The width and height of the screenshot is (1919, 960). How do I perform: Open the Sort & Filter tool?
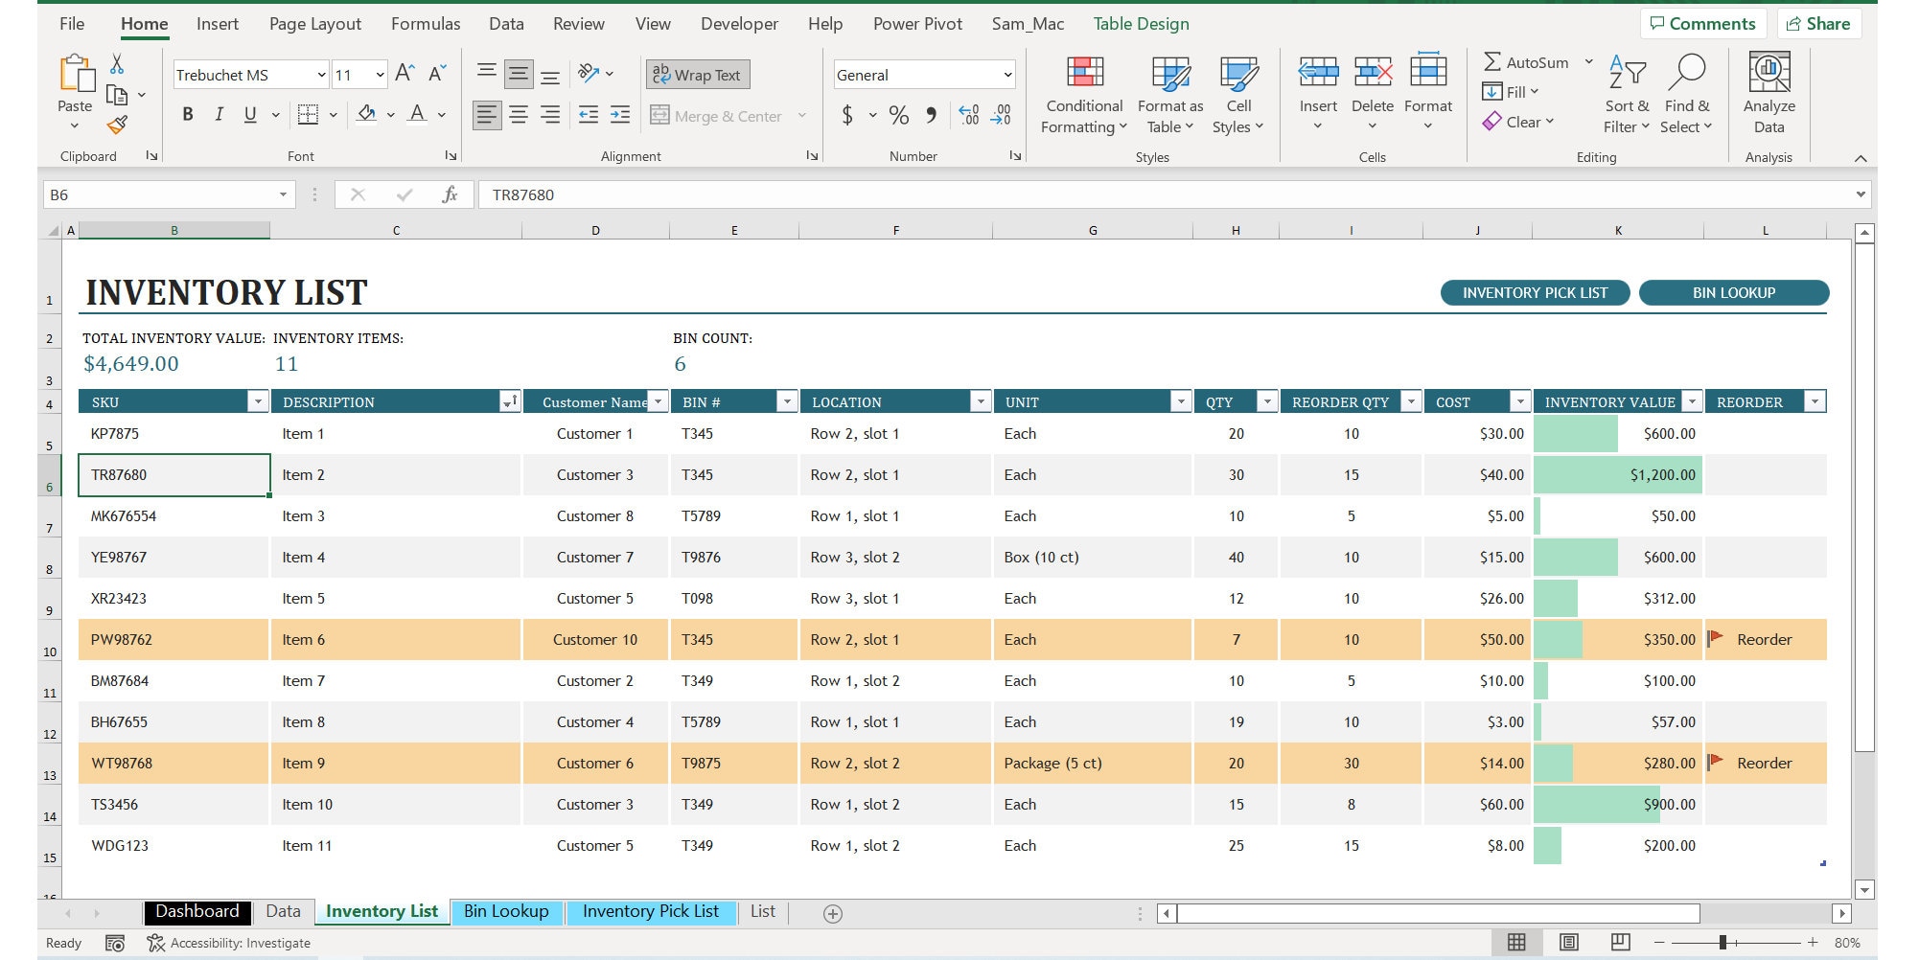point(1624,93)
